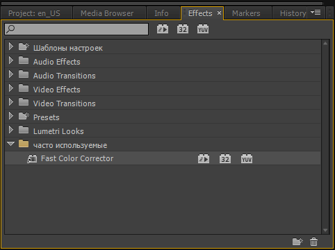Click the Delete Custom Items trash icon
Image resolution: width=335 pixels, height=250 pixels.
pyautogui.click(x=313, y=242)
